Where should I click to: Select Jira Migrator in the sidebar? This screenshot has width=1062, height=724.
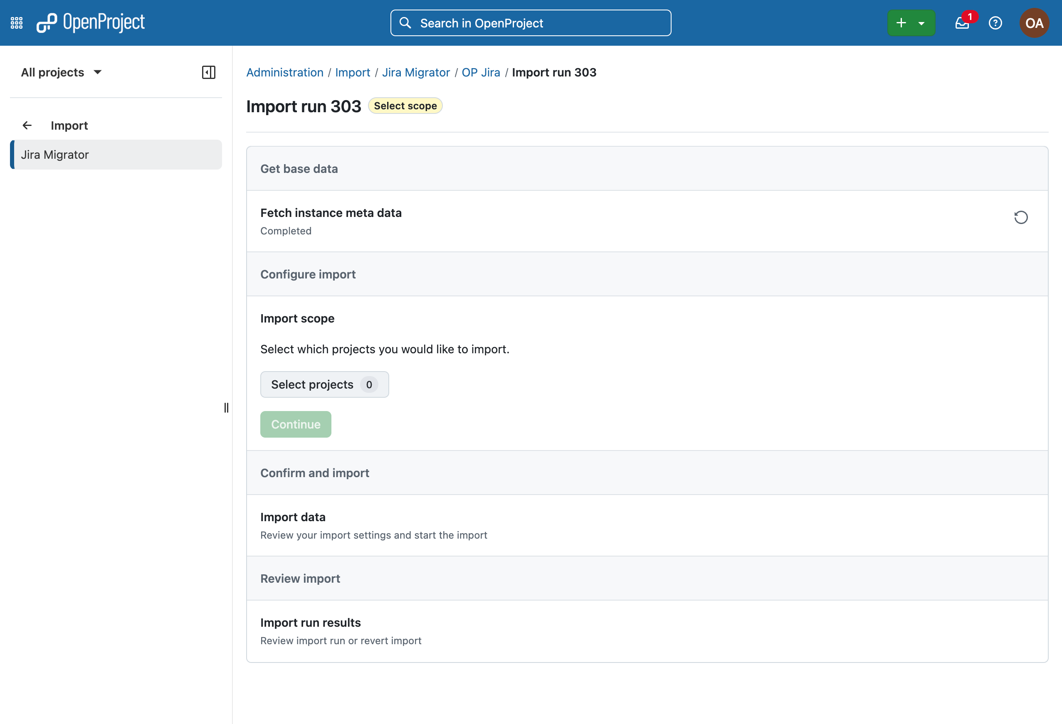[x=116, y=154]
